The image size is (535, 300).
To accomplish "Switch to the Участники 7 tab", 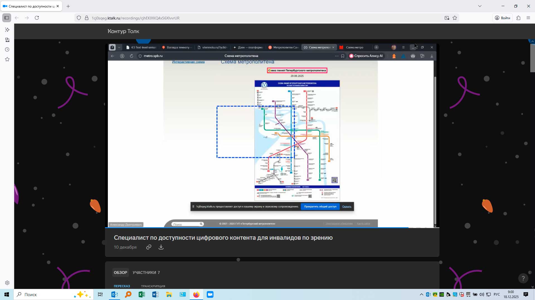I will pos(146,272).
